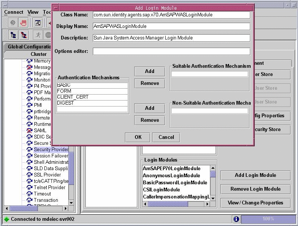Click OK in Add Login Module dialog
The image size is (298, 226).
coord(138,137)
